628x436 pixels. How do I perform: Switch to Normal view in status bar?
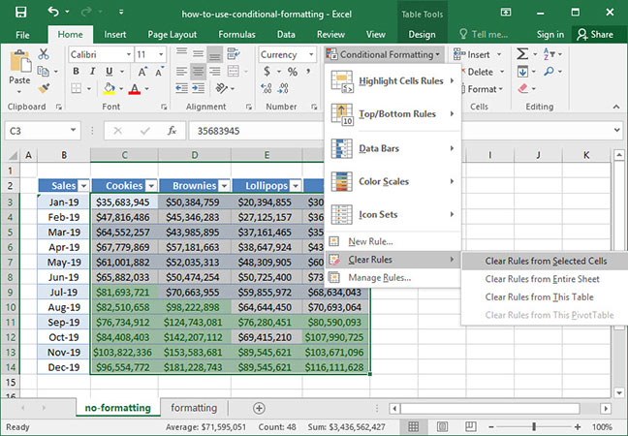413,426
